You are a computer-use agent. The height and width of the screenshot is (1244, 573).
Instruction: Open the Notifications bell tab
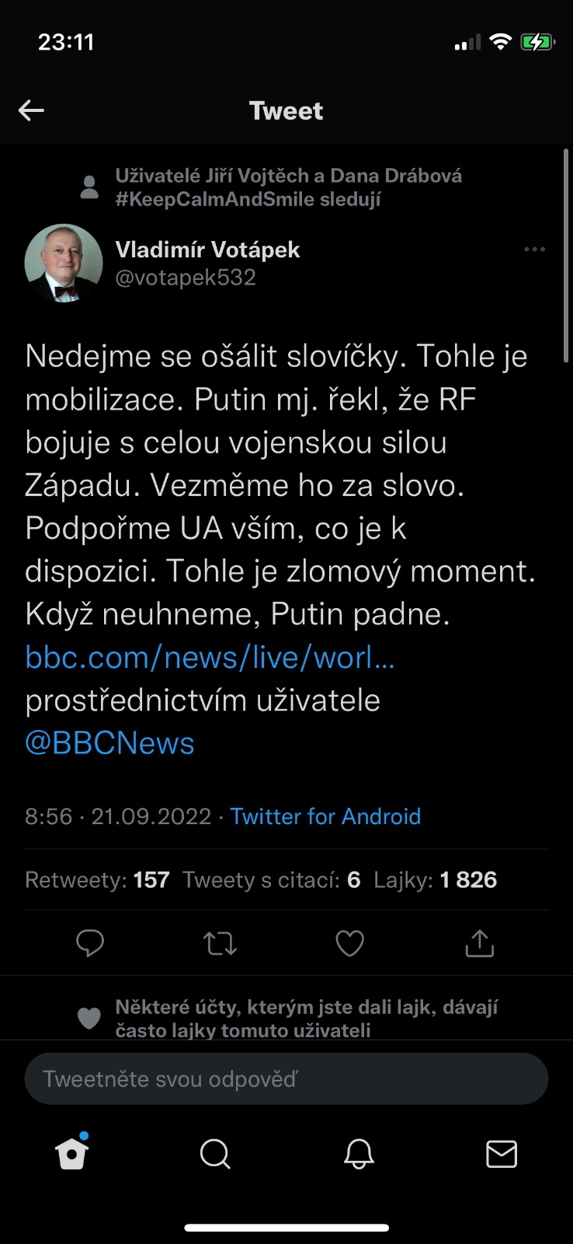[x=359, y=1154]
